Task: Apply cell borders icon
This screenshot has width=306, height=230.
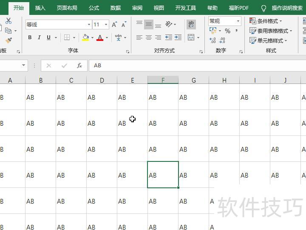Action: point(67,37)
